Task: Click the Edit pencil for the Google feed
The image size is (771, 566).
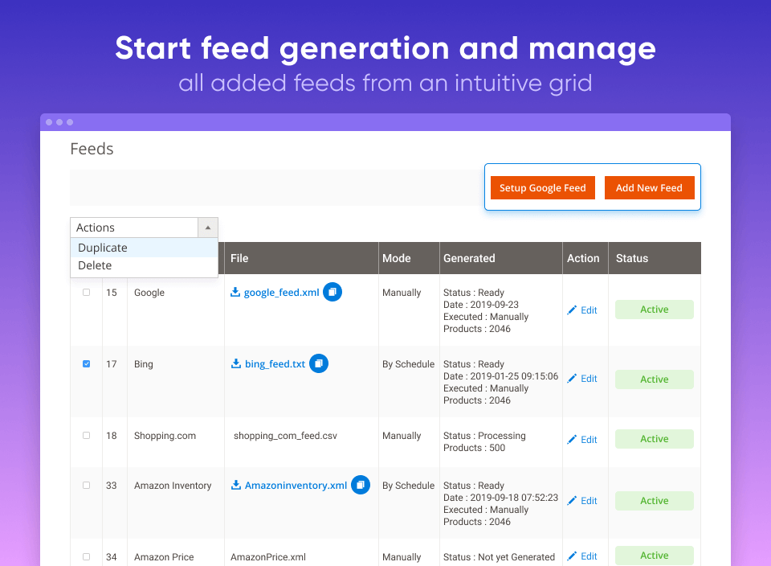Action: click(582, 310)
